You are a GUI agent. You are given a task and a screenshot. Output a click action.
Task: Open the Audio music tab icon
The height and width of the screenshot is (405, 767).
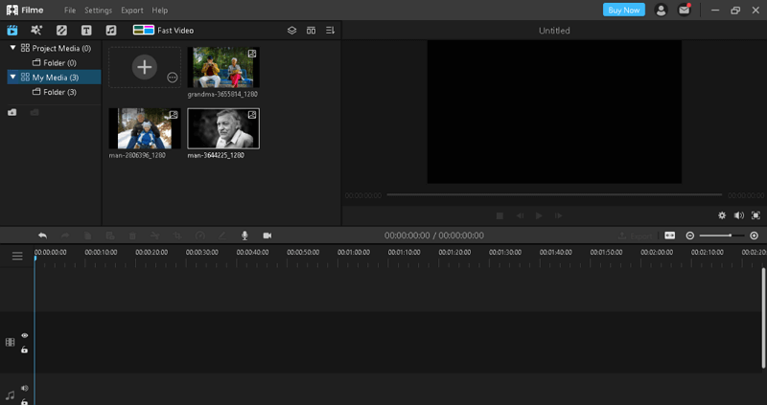(x=111, y=31)
